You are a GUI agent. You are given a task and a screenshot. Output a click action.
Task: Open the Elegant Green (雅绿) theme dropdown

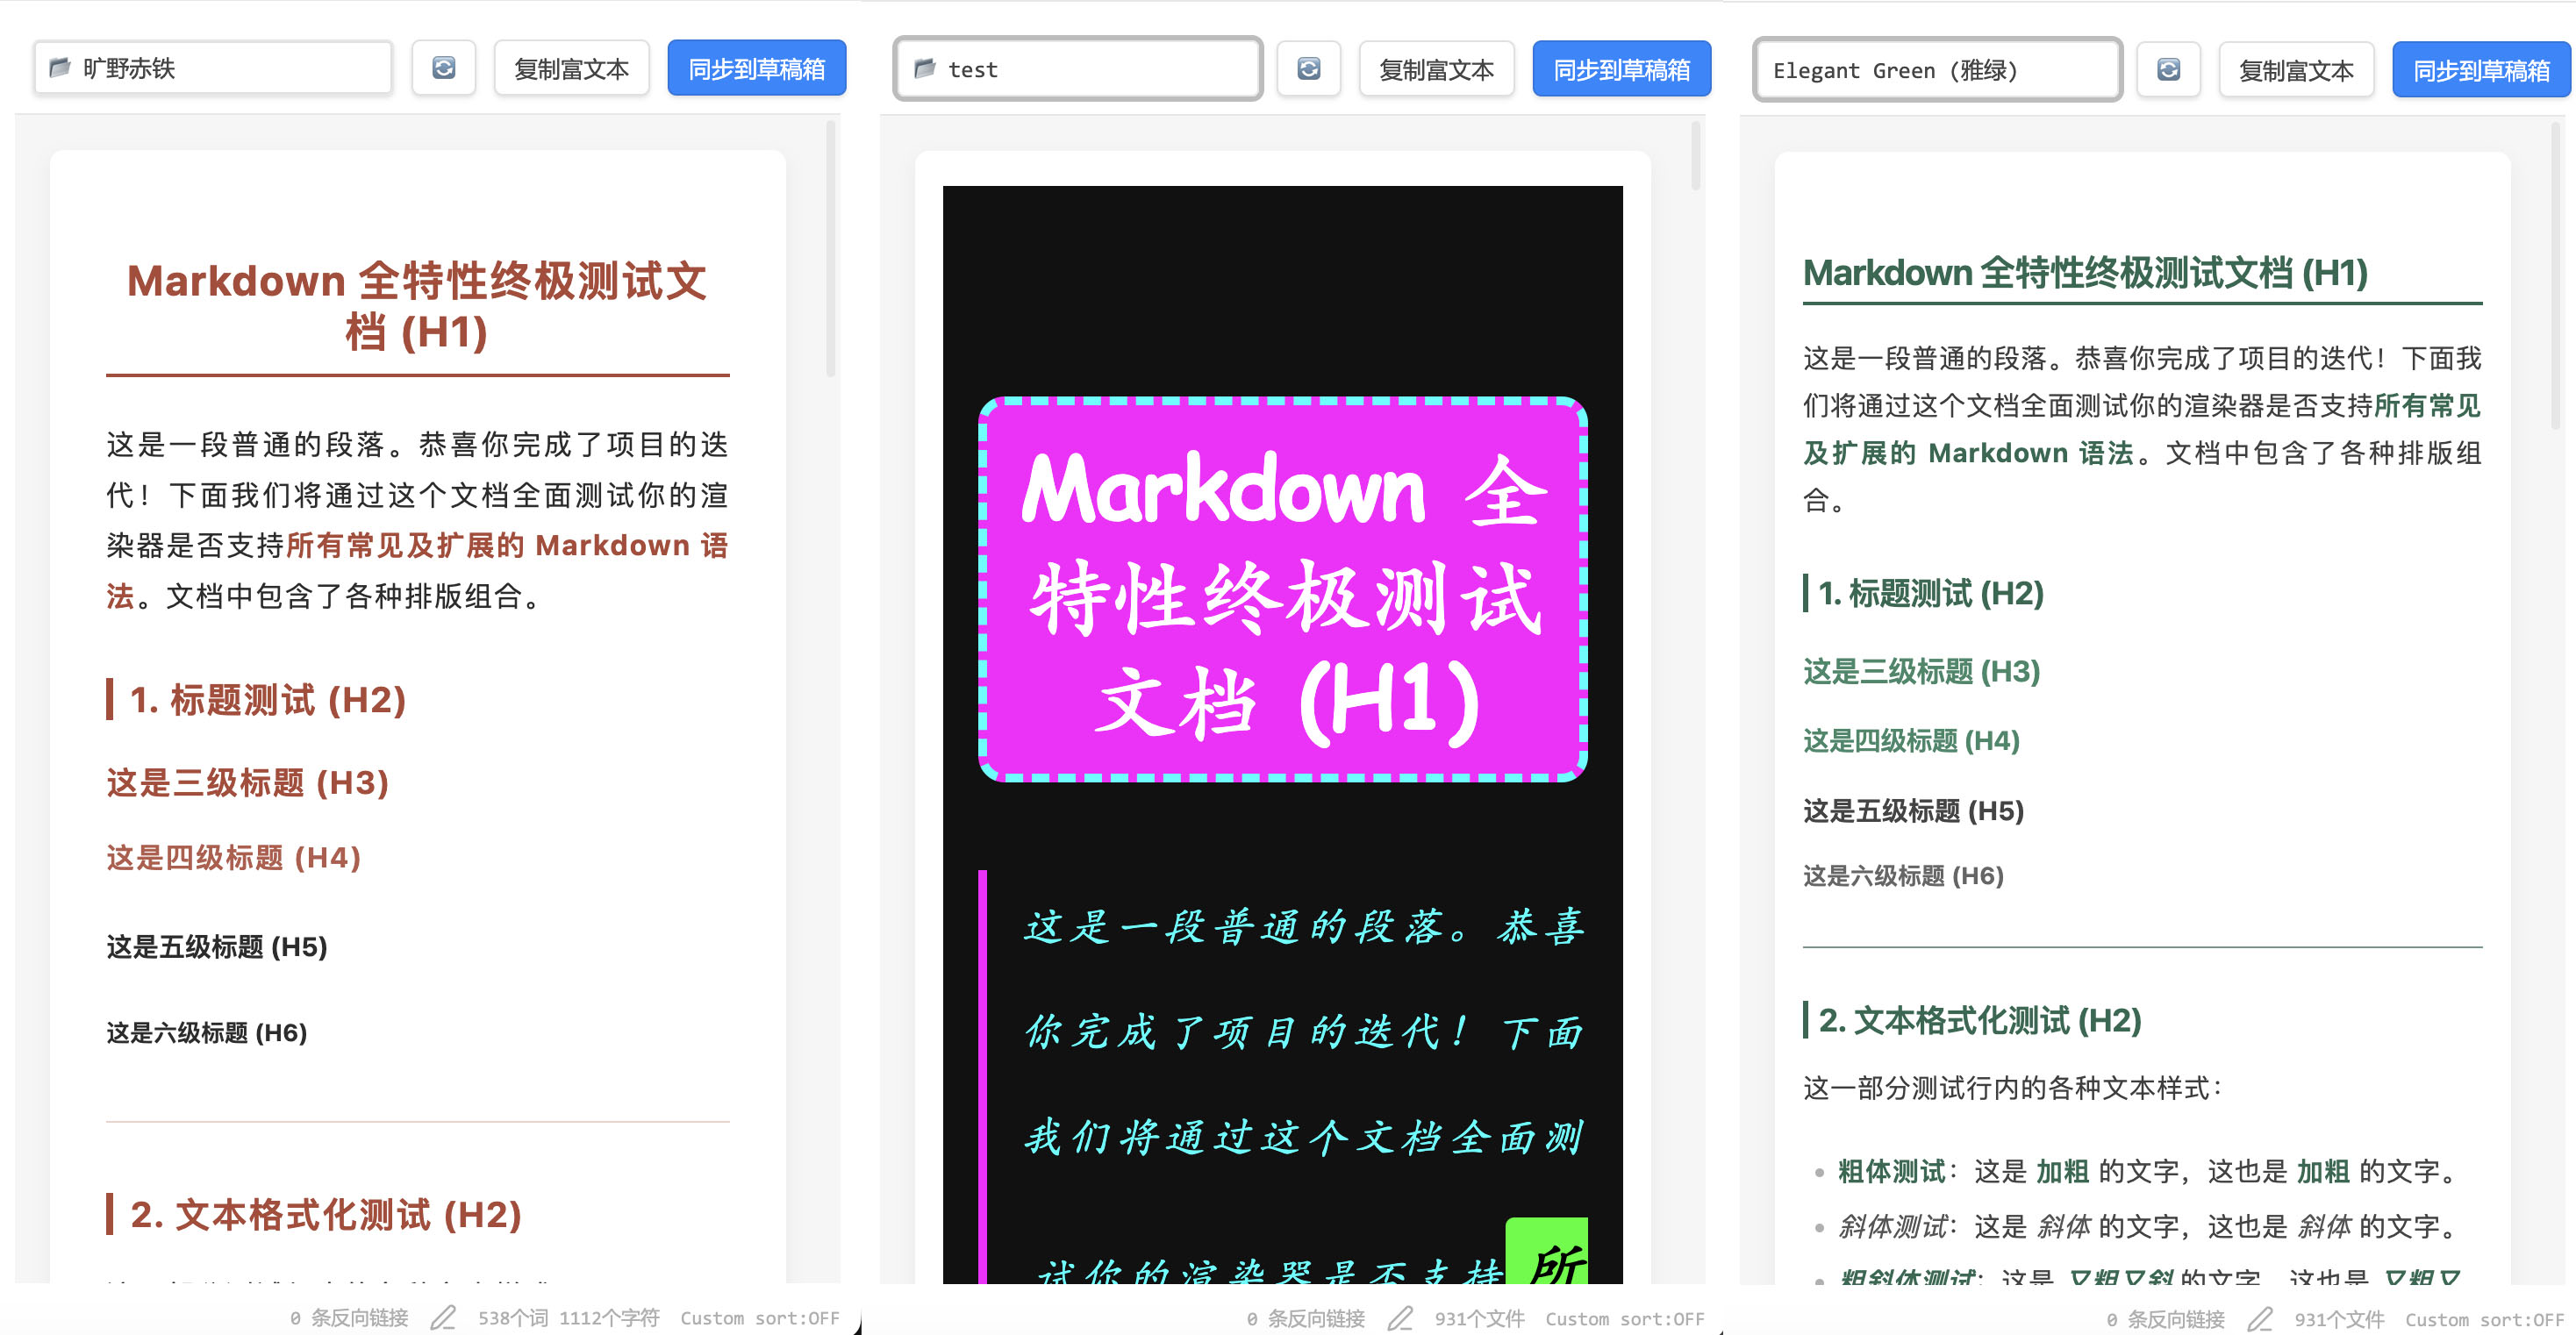click(1938, 70)
